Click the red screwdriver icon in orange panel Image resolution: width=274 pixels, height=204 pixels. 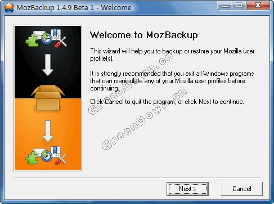click(61, 160)
